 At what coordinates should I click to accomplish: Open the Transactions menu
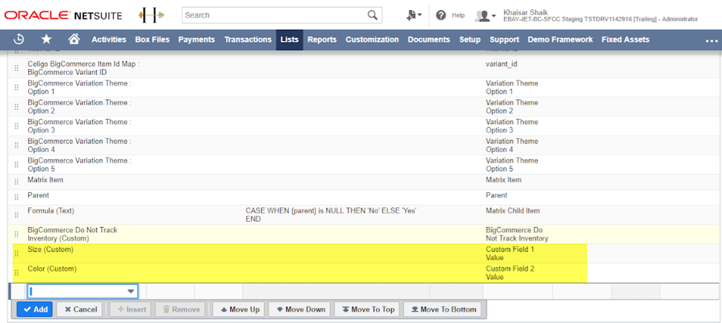248,39
